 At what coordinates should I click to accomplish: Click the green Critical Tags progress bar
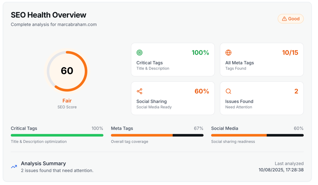click(57, 135)
